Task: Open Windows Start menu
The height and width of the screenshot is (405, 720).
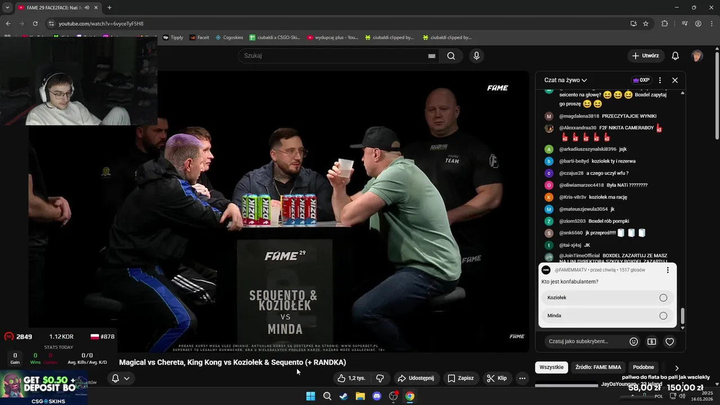Action: point(310,396)
